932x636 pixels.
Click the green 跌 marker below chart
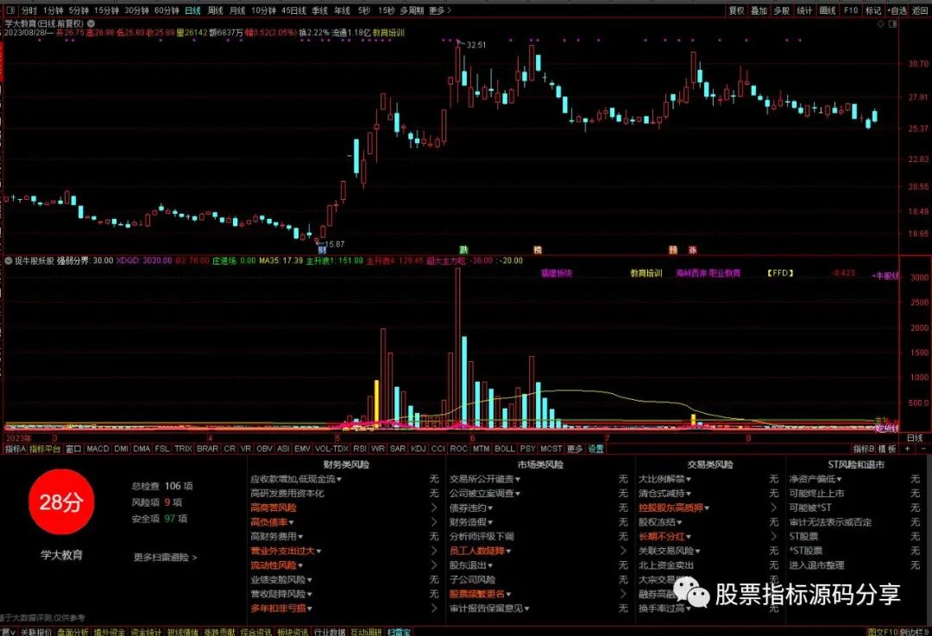463,250
